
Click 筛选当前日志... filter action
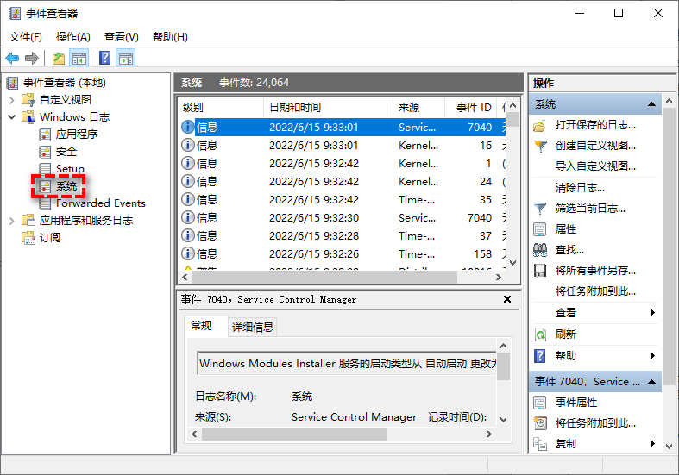pos(590,209)
